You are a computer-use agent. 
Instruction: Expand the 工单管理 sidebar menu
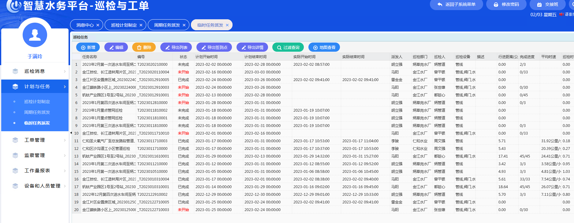(x=35, y=140)
